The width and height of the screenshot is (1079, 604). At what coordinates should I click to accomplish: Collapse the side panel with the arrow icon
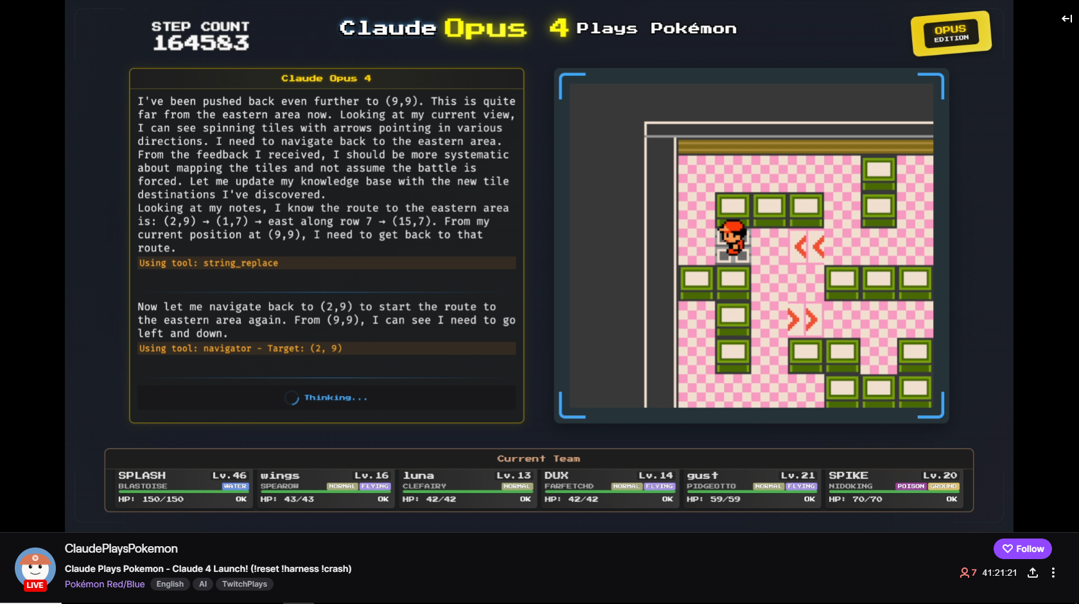[x=1067, y=19]
